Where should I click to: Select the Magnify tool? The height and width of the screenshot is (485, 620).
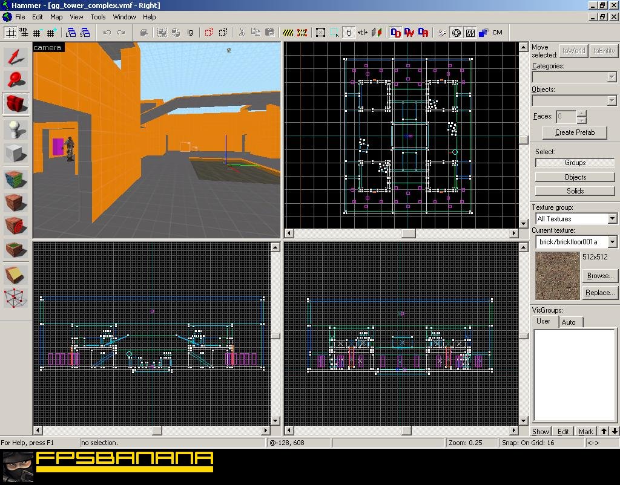click(15, 79)
